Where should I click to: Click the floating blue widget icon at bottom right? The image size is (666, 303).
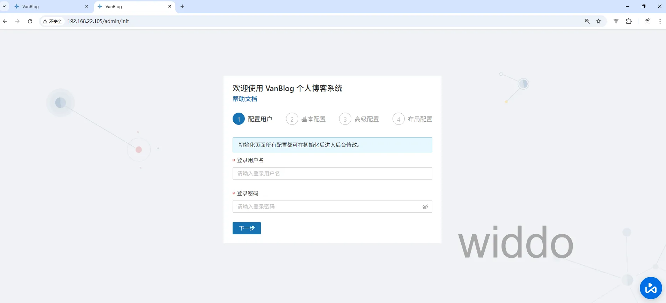651,288
